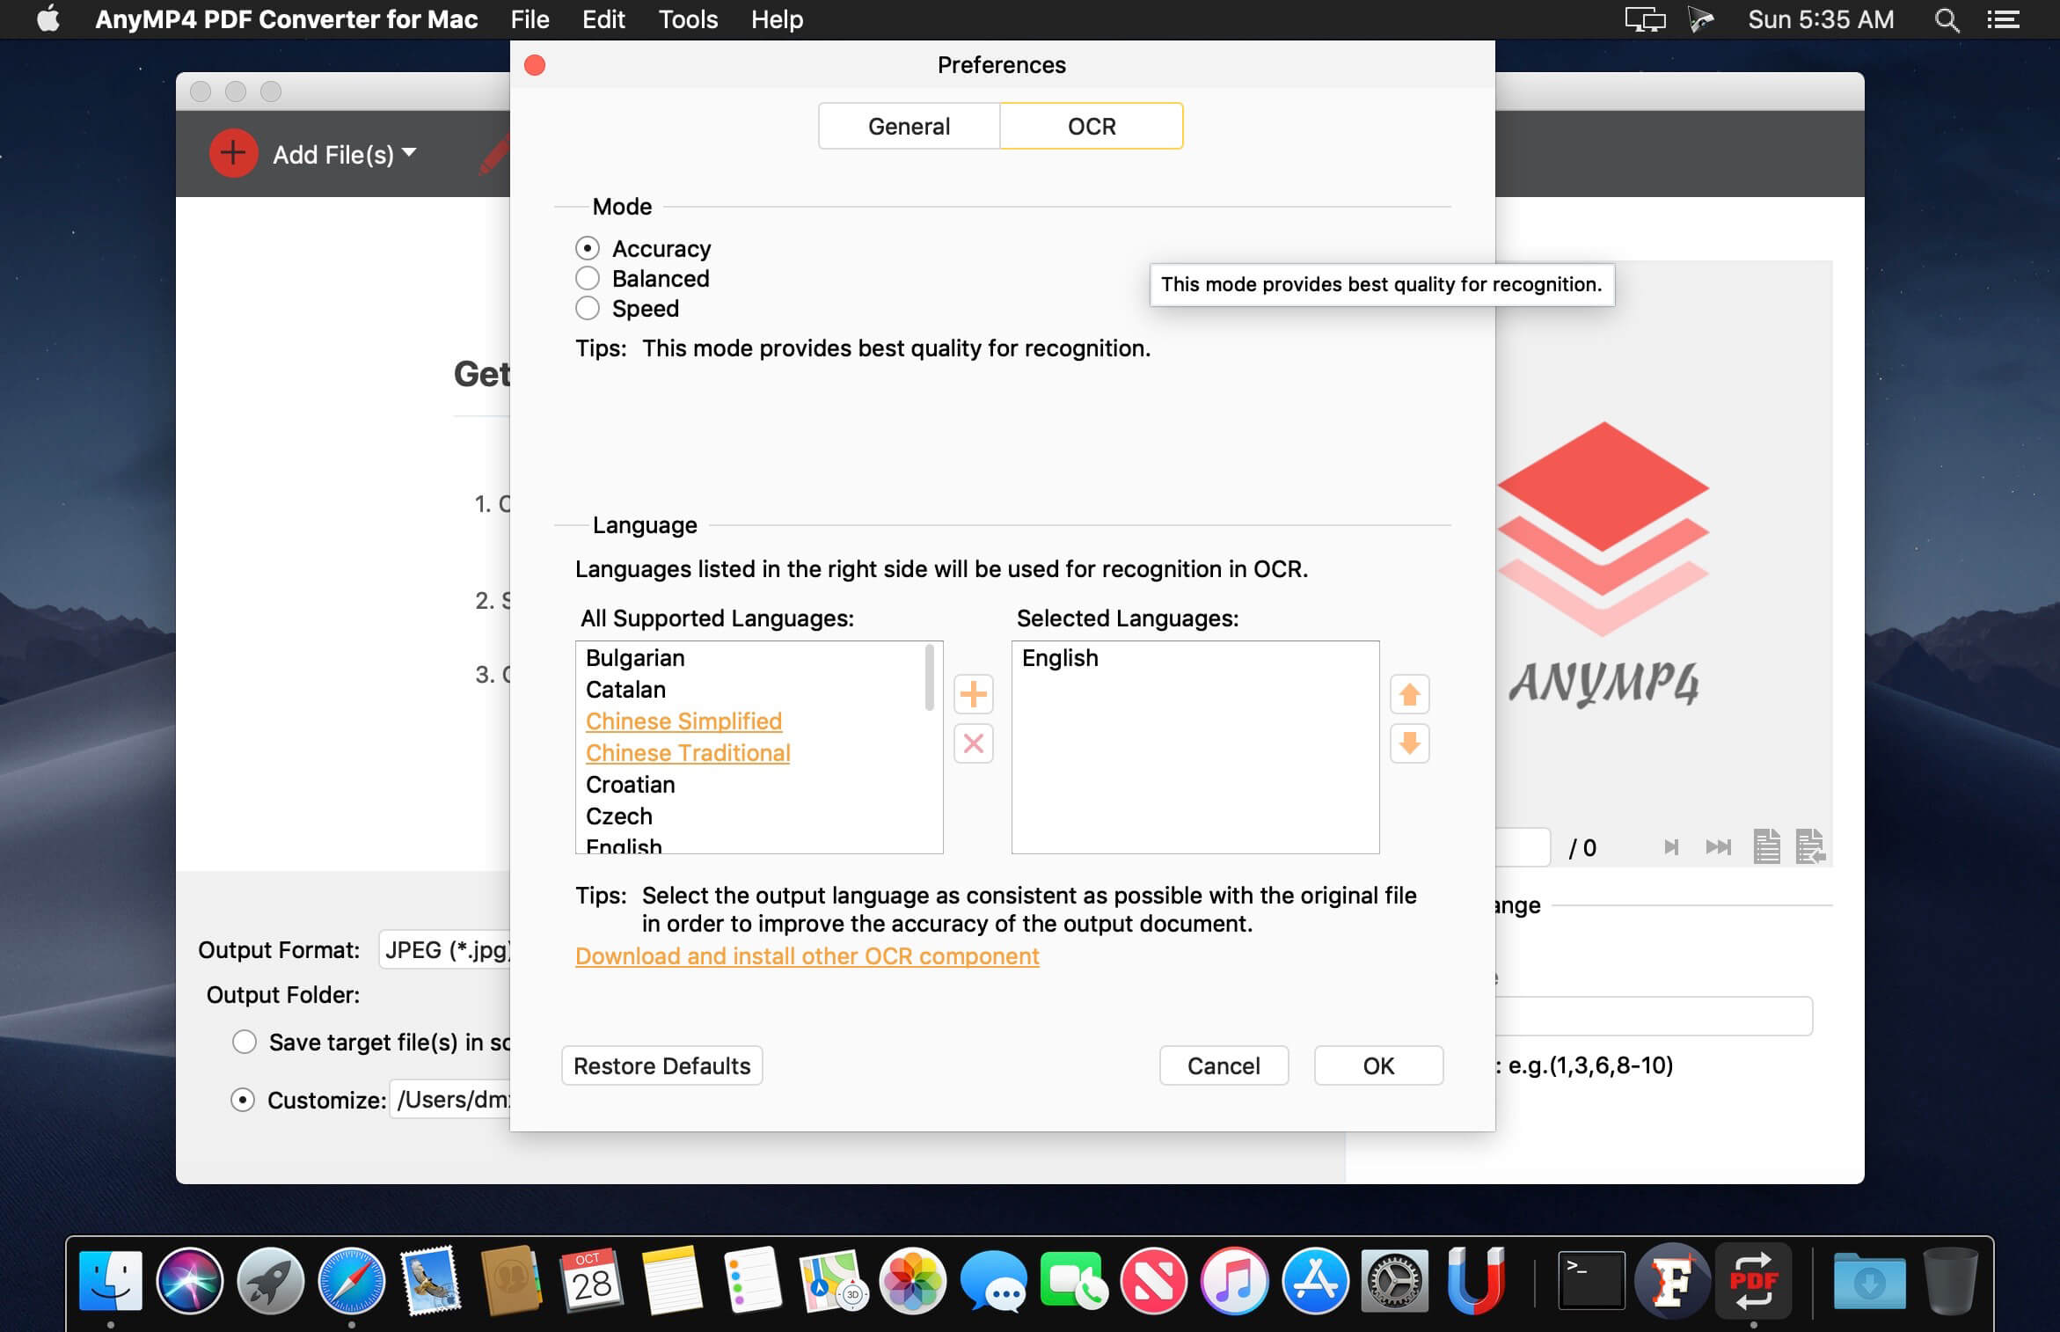Expand the Add File(s) dropdown arrow
Screen dimensions: 2060x1332
tap(409, 152)
